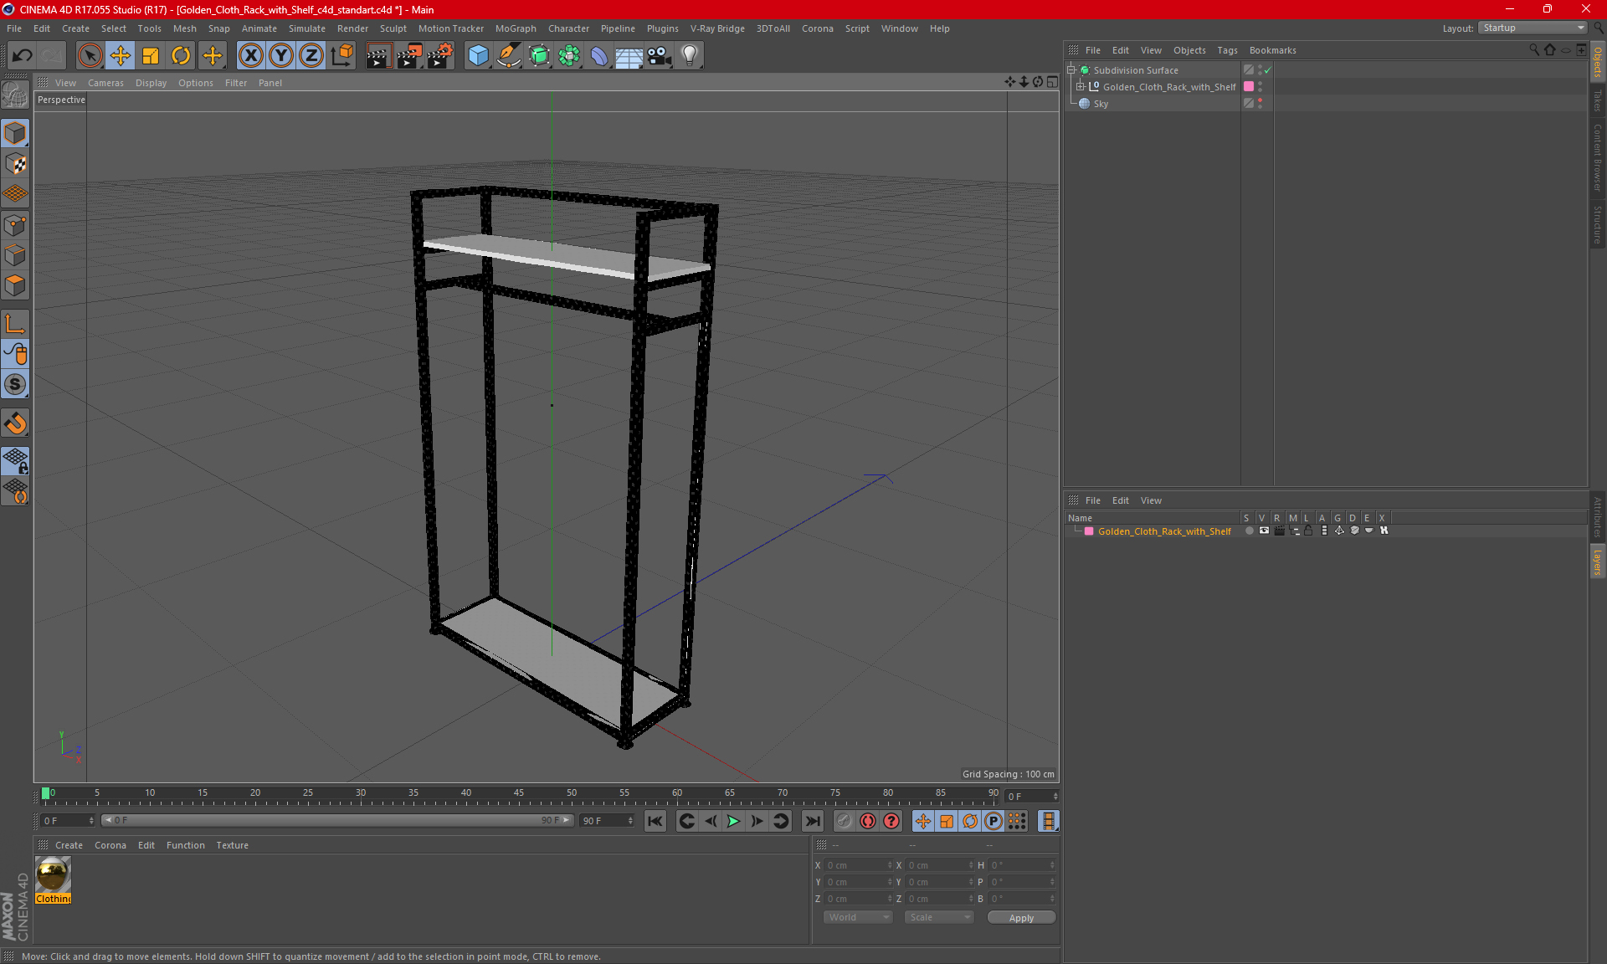Play the animation forward

[x=733, y=821]
